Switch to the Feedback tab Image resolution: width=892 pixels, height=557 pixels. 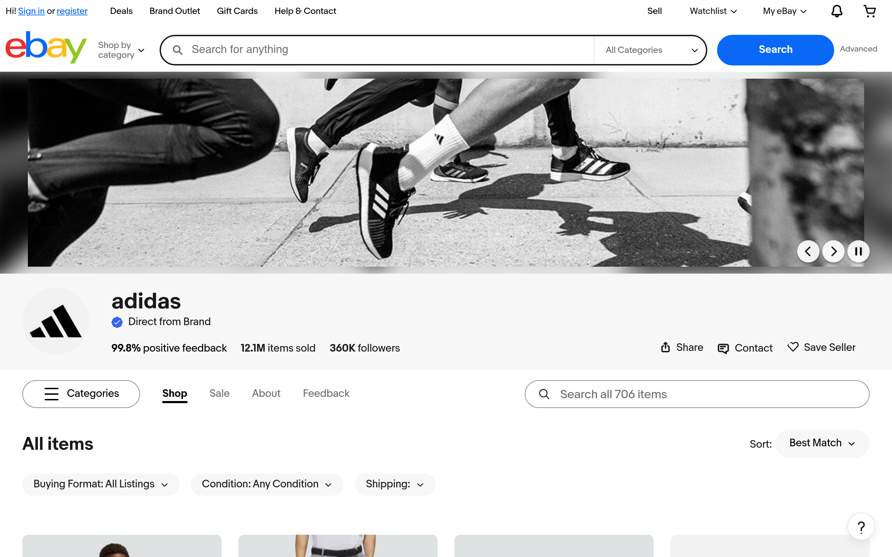(326, 393)
